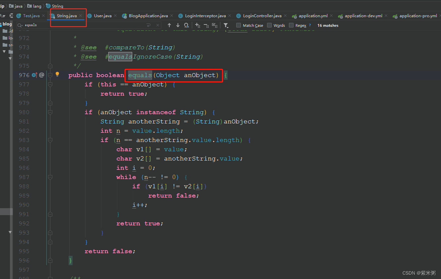Close the LoginController.java tab
Screen dimensions: 441x279
coord(285,16)
